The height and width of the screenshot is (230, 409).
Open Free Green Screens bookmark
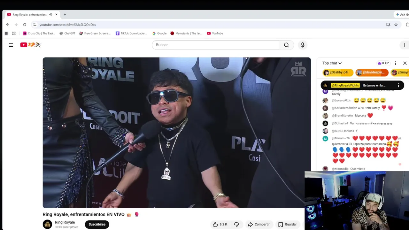[x=95, y=33]
